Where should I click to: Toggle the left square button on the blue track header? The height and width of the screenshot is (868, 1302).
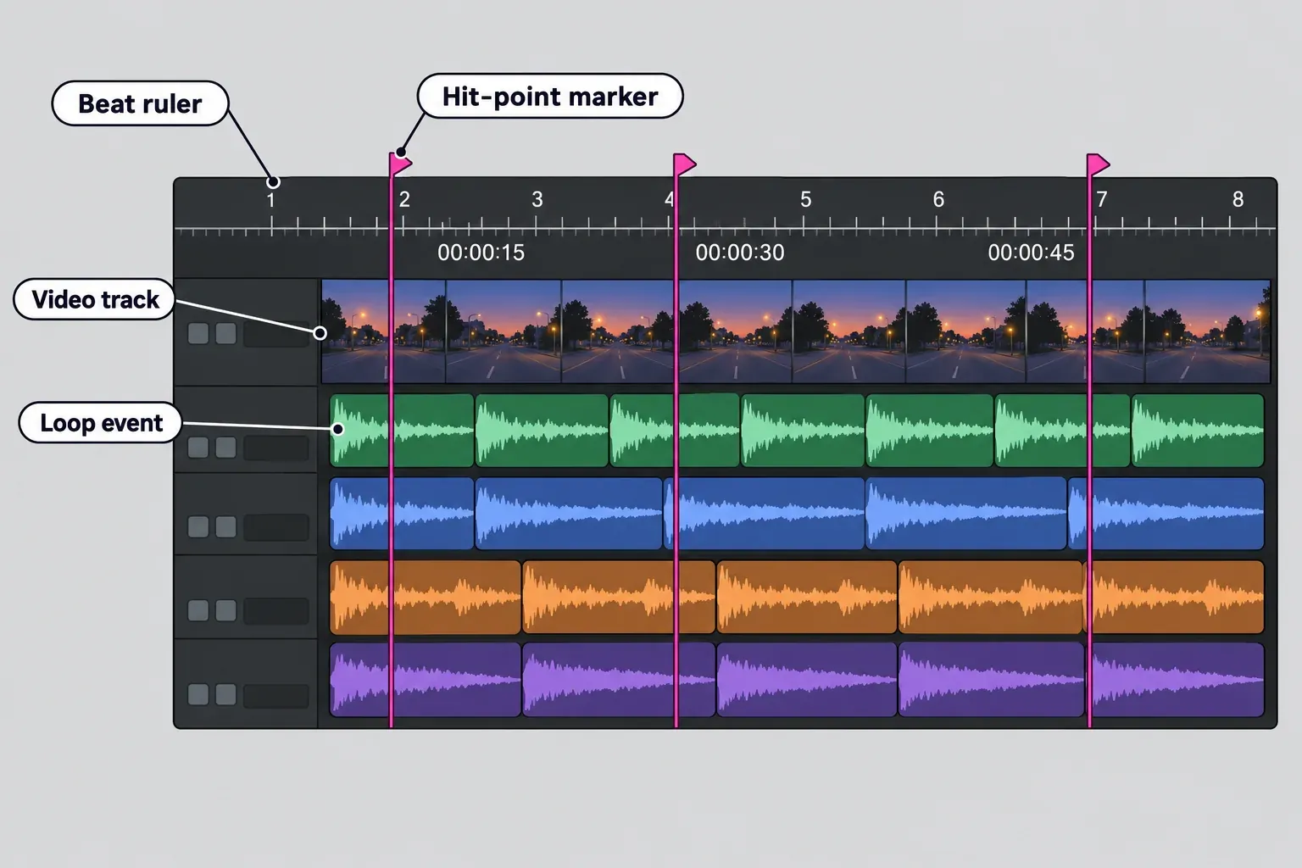[x=198, y=526]
